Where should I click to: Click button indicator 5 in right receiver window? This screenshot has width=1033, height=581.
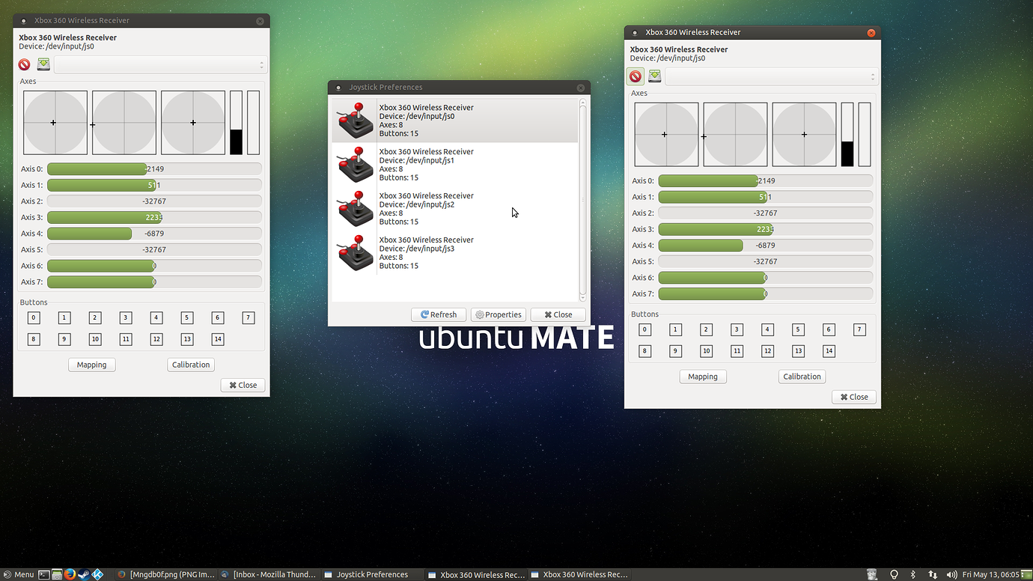point(798,329)
